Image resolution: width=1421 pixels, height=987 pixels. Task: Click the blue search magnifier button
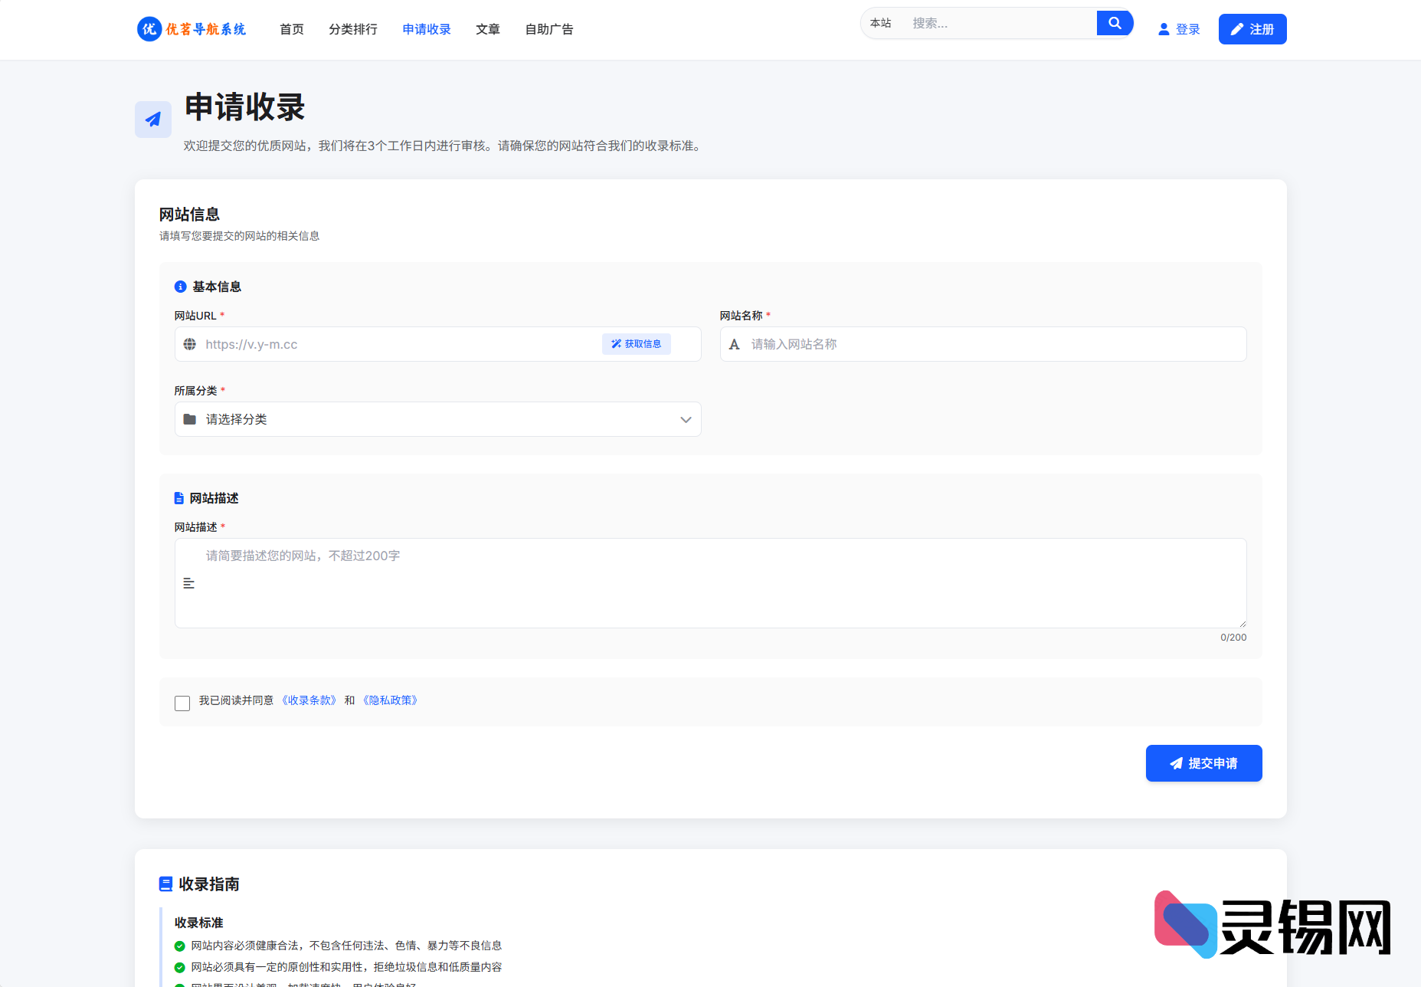pos(1115,23)
